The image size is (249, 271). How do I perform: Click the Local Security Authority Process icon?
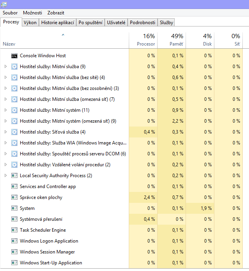point(14,176)
